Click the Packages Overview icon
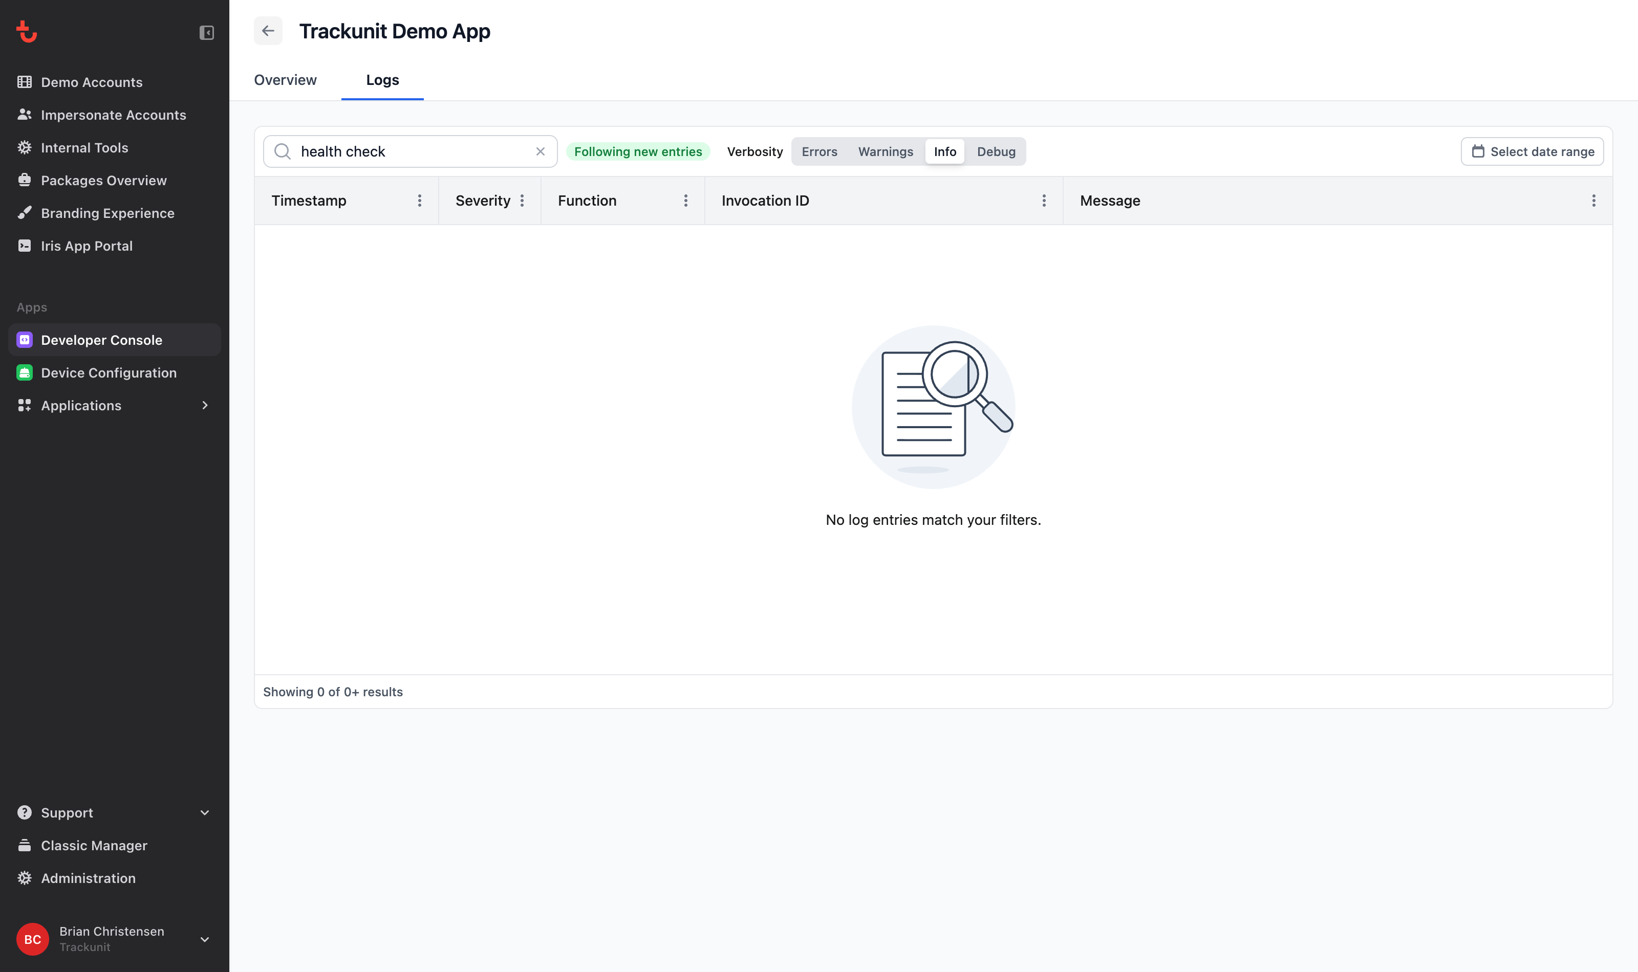This screenshot has width=1638, height=972. click(x=24, y=180)
